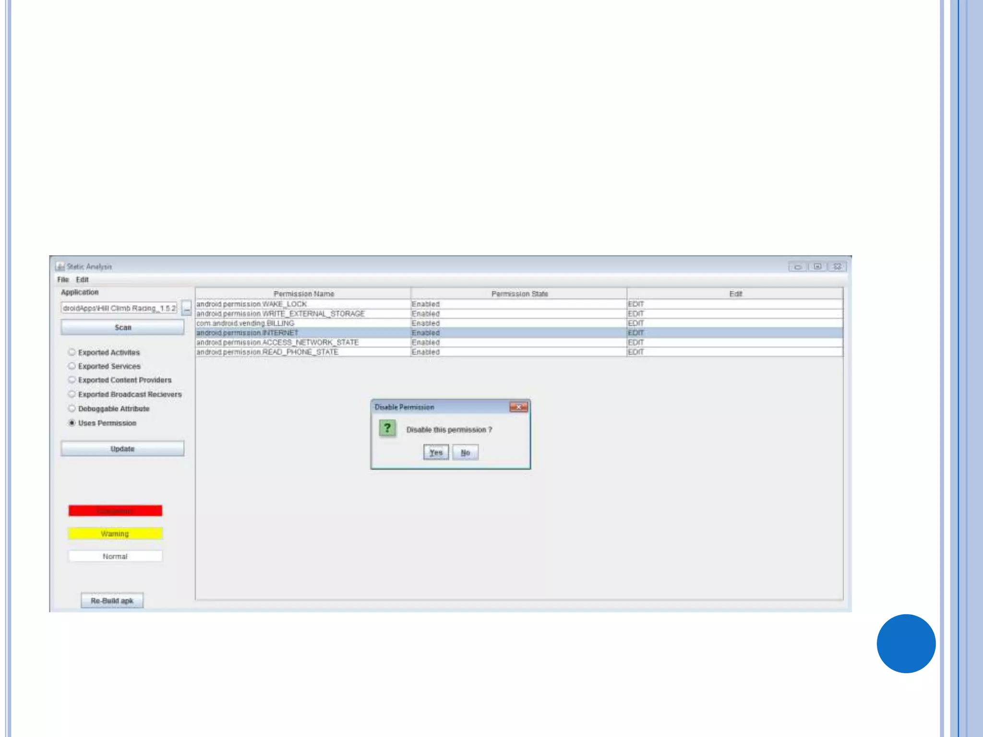Click the question mark icon in dialog
Image resolution: width=983 pixels, height=737 pixels.
coord(387,428)
